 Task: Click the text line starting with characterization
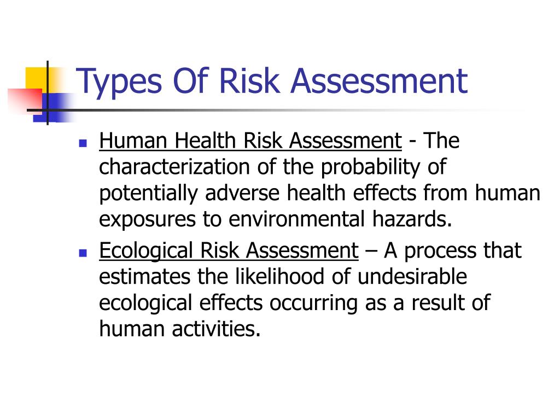(x=272, y=167)
